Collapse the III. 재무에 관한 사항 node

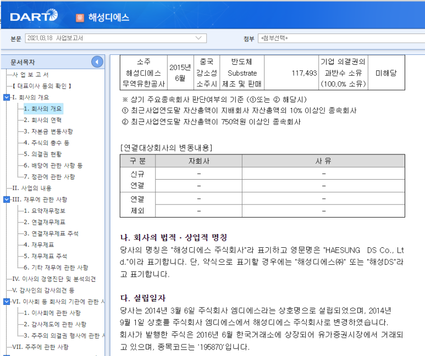point(7,199)
